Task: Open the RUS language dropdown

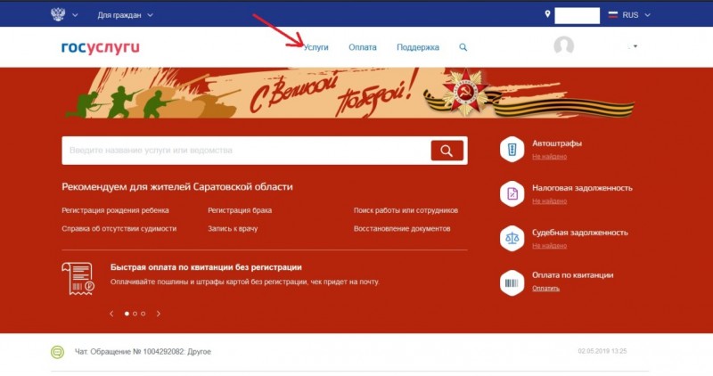Action: pos(630,15)
